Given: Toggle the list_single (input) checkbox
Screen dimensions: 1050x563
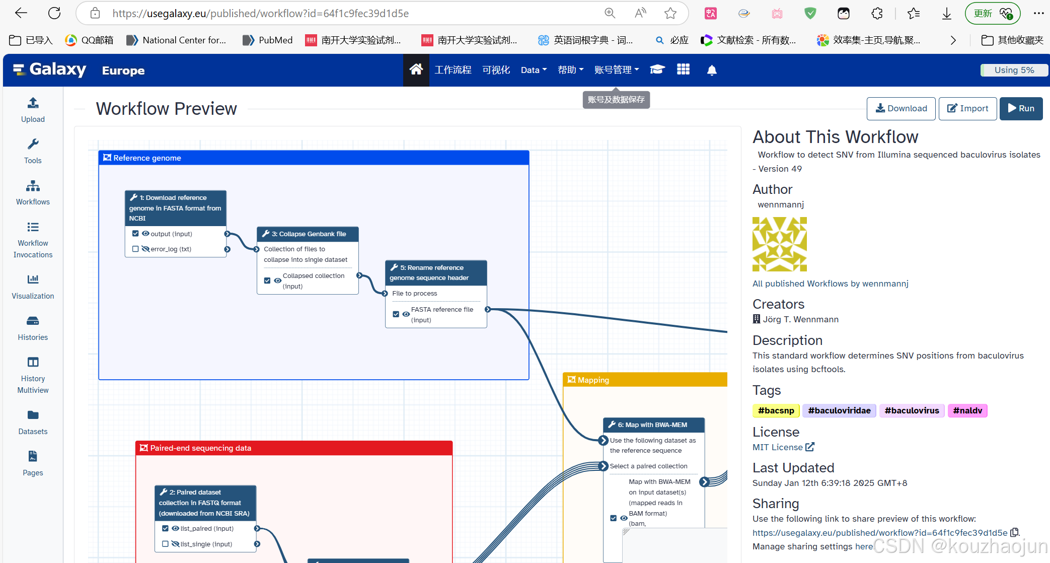Looking at the screenshot, I should click(165, 544).
